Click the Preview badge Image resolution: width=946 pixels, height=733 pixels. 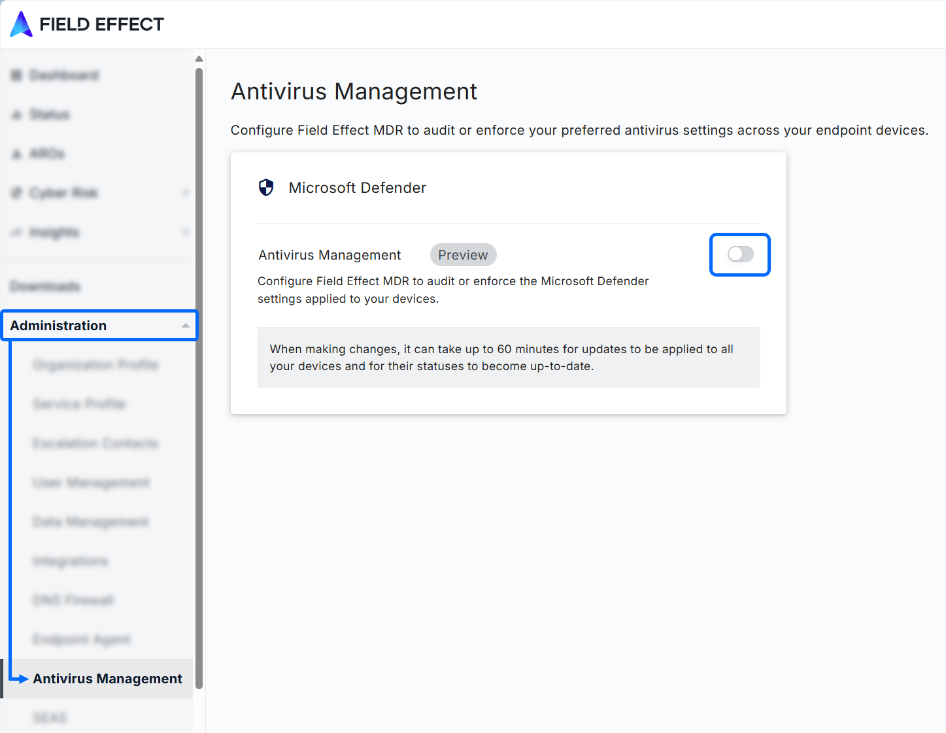(x=463, y=255)
